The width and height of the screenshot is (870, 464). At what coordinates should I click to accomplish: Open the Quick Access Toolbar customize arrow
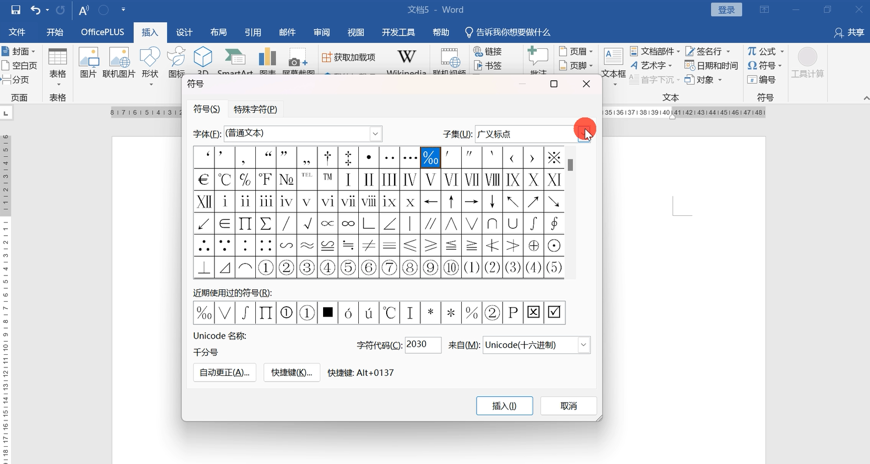(x=123, y=9)
